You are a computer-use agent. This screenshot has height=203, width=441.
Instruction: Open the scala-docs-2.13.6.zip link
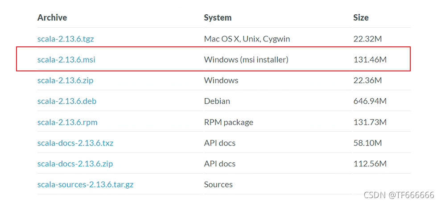point(75,164)
